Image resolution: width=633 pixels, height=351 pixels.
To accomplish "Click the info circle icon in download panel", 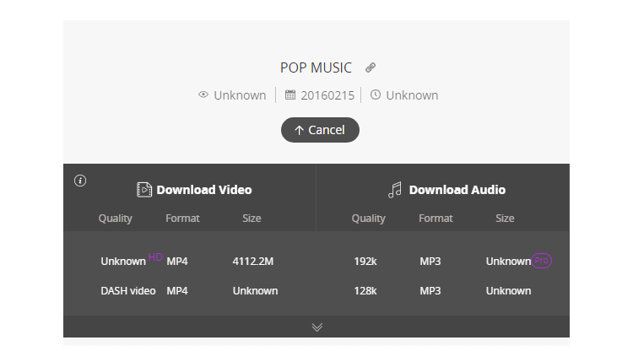I will [x=80, y=181].
